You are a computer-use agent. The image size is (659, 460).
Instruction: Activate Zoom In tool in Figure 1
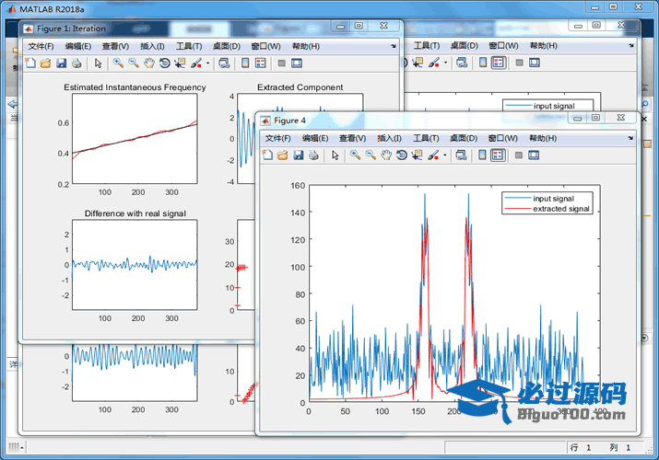pyautogui.click(x=119, y=63)
